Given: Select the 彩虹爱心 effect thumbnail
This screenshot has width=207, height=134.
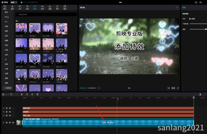Looking at the screenshot, I should [62, 75].
